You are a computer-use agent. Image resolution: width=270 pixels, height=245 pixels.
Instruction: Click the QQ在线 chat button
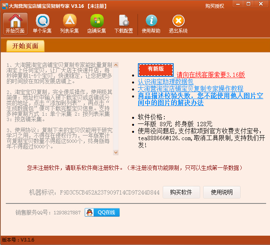[x=102, y=212]
